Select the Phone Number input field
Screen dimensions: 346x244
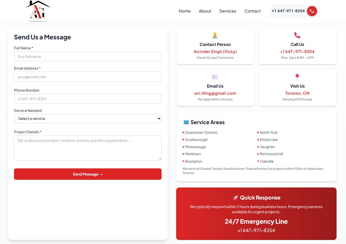88,99
